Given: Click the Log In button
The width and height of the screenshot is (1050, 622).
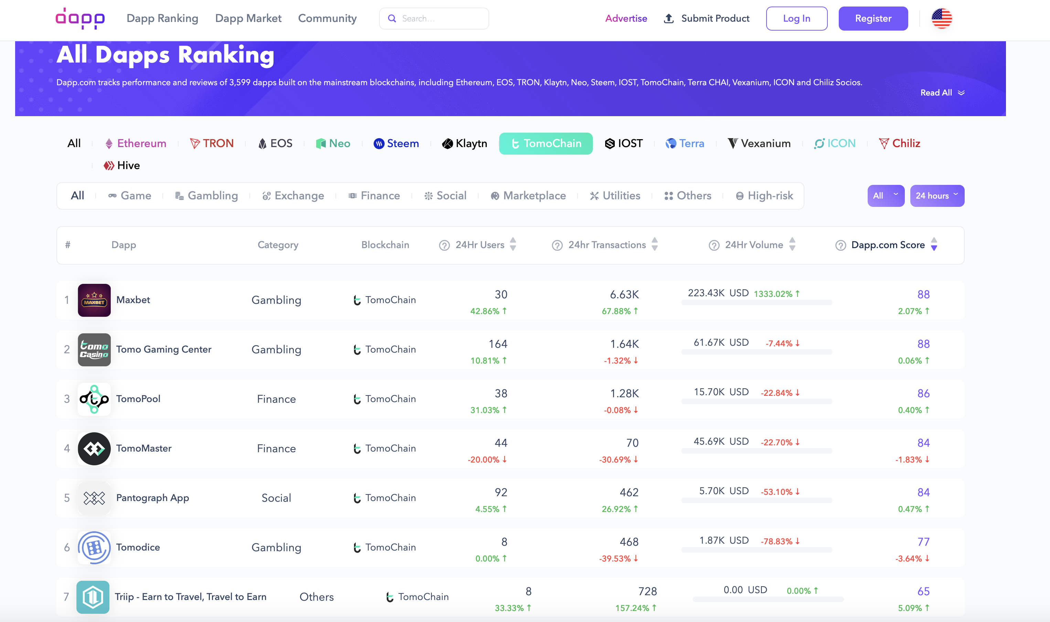Looking at the screenshot, I should [797, 19].
